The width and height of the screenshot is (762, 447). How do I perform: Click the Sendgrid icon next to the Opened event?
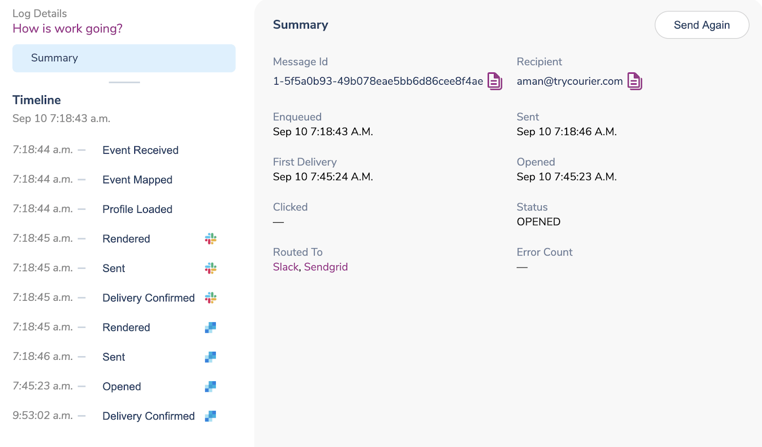210,386
